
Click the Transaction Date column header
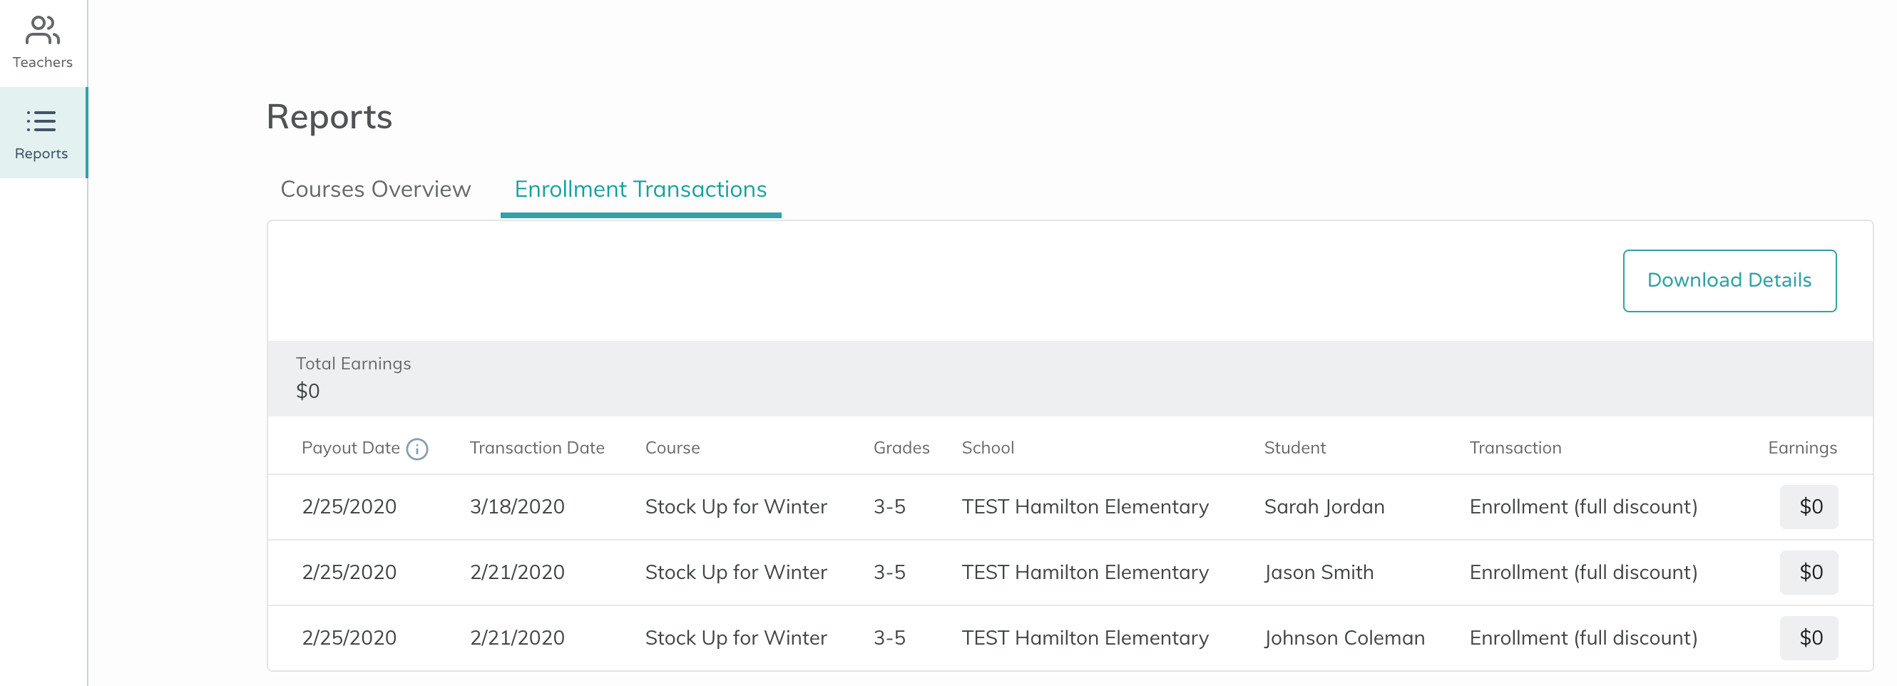tap(536, 447)
